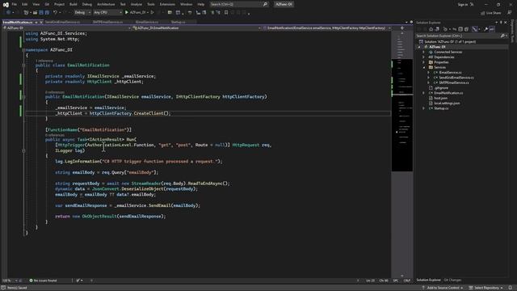
Task: Click the split editor plus icon
Action: click(x=402, y=28)
